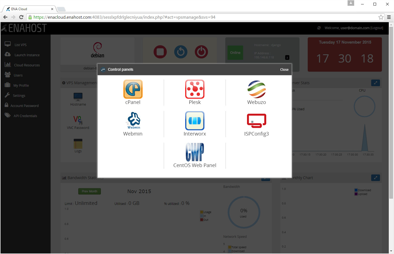Expand the Monthly Chart panel
Viewport: 394px width, 254px height.
tap(376, 178)
